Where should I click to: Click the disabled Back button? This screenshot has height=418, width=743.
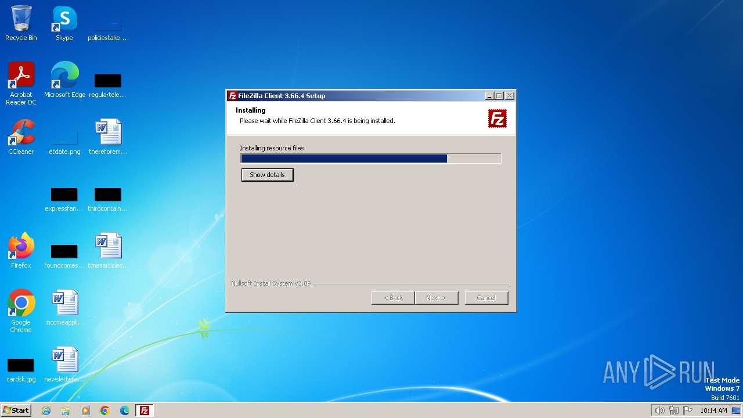coord(393,298)
